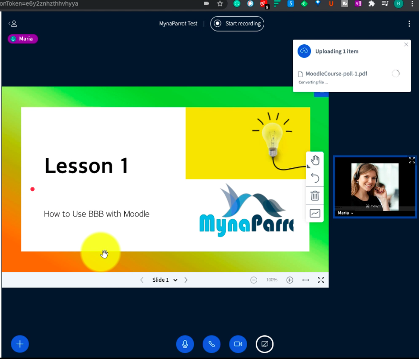Image resolution: width=419 pixels, height=359 pixels.
Task: Open the browser profile avatar B
Action: 399,4
